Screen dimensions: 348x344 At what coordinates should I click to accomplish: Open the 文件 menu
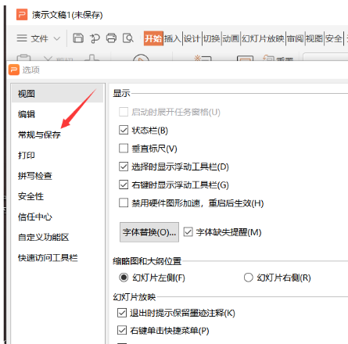[x=39, y=38]
